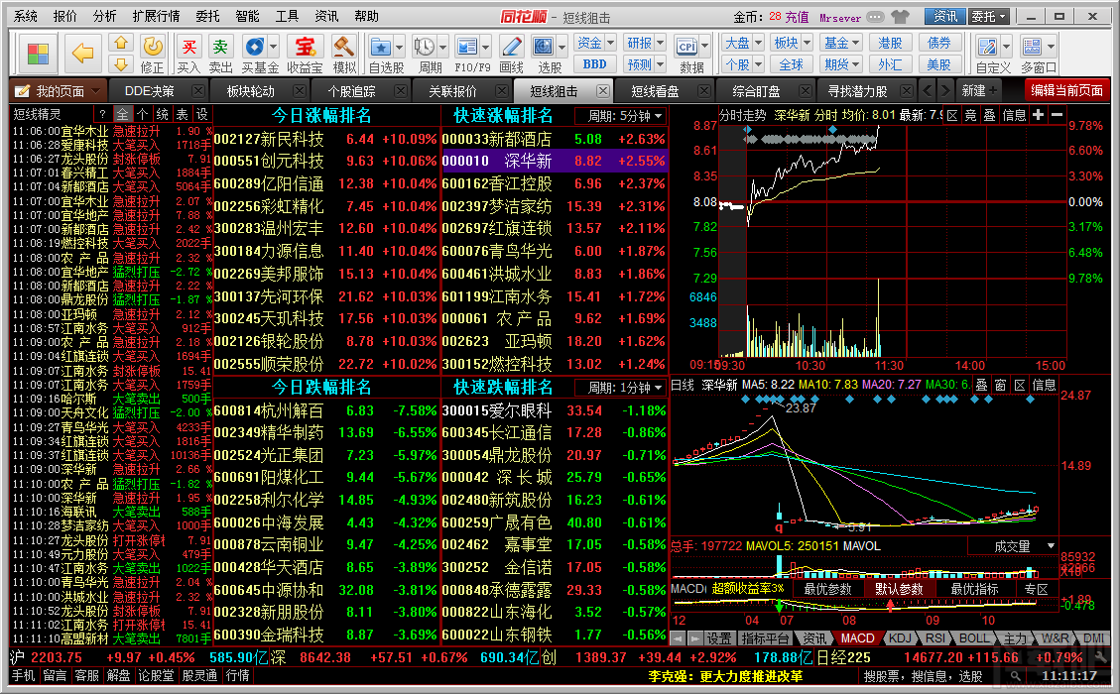
Task: Open the 基金 dropdown button
Action: tap(841, 43)
